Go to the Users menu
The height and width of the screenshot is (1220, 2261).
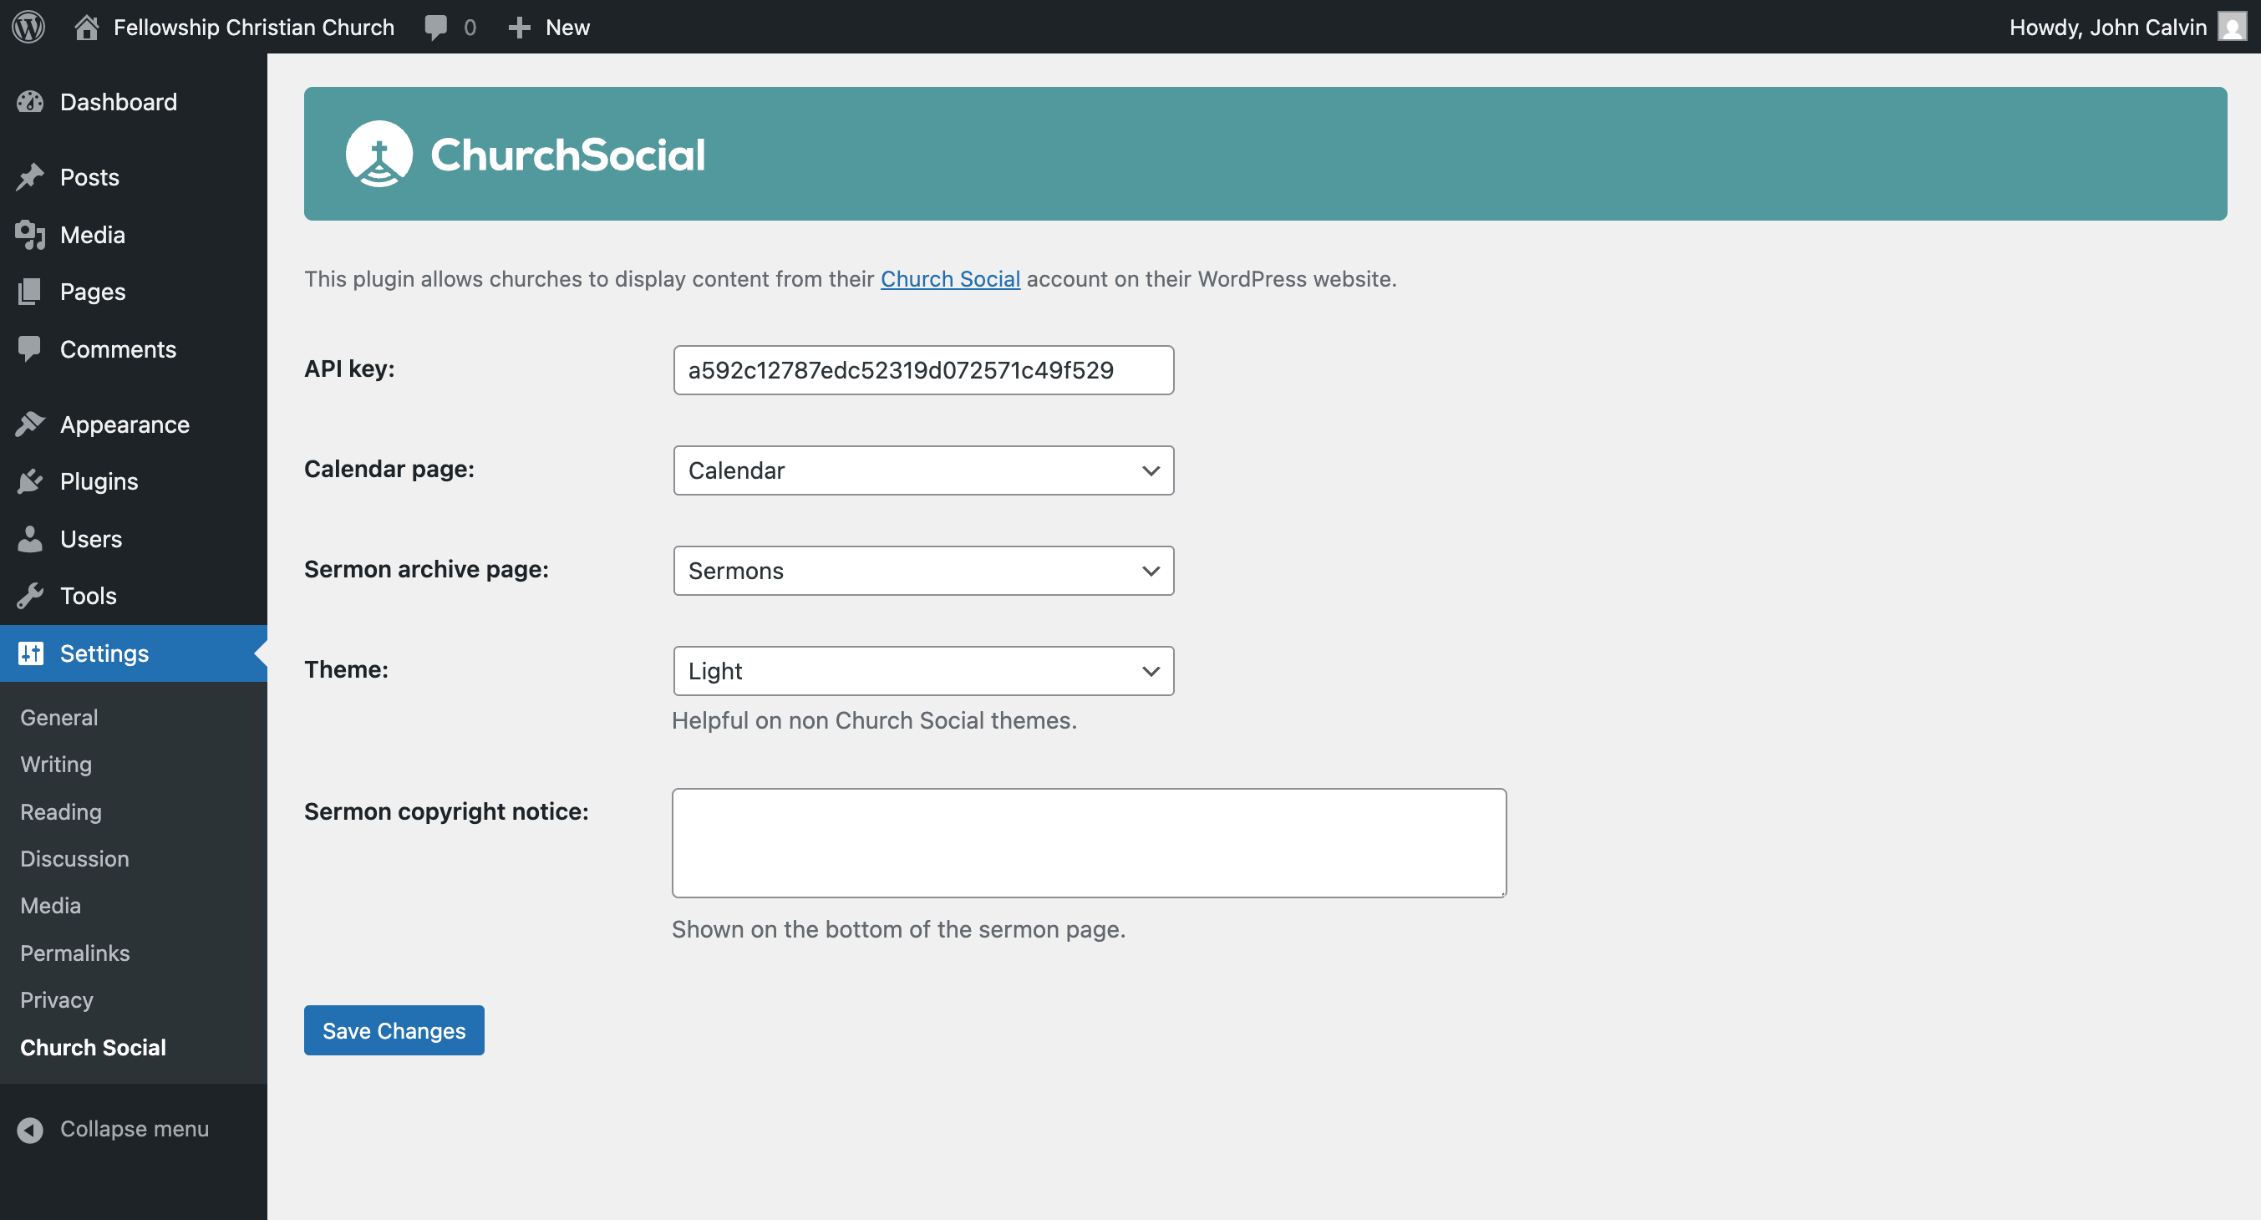91,539
